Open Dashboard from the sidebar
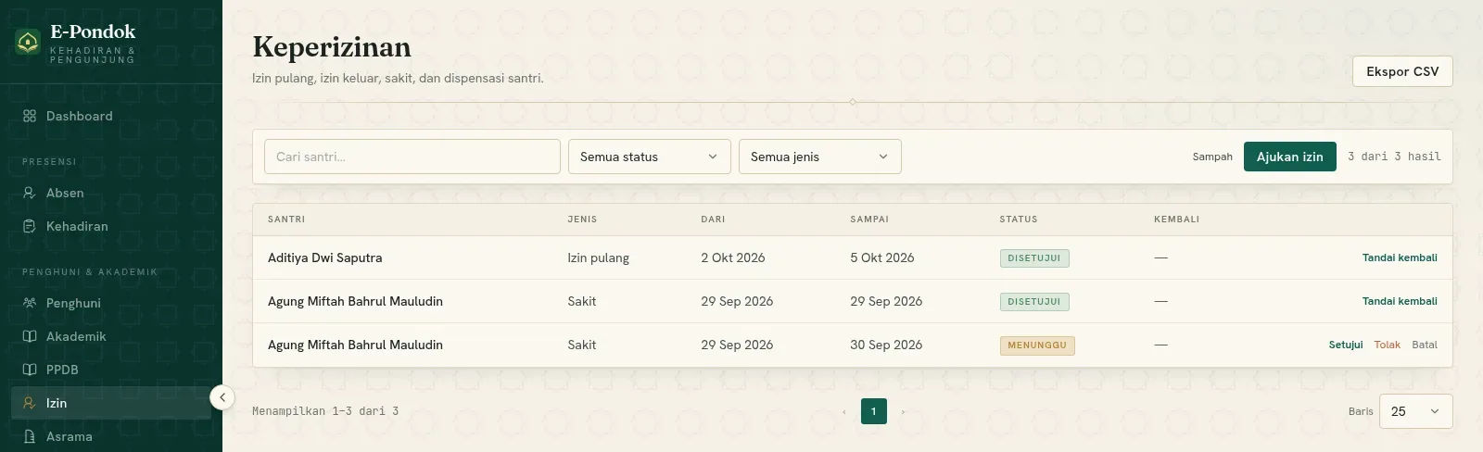The height and width of the screenshot is (452, 1483). pos(111,116)
